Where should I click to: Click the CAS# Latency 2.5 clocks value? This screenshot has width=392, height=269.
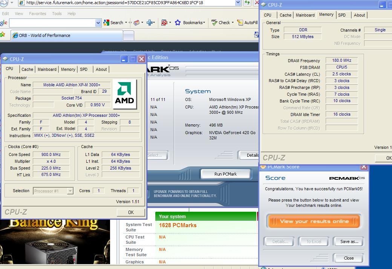coord(341,74)
